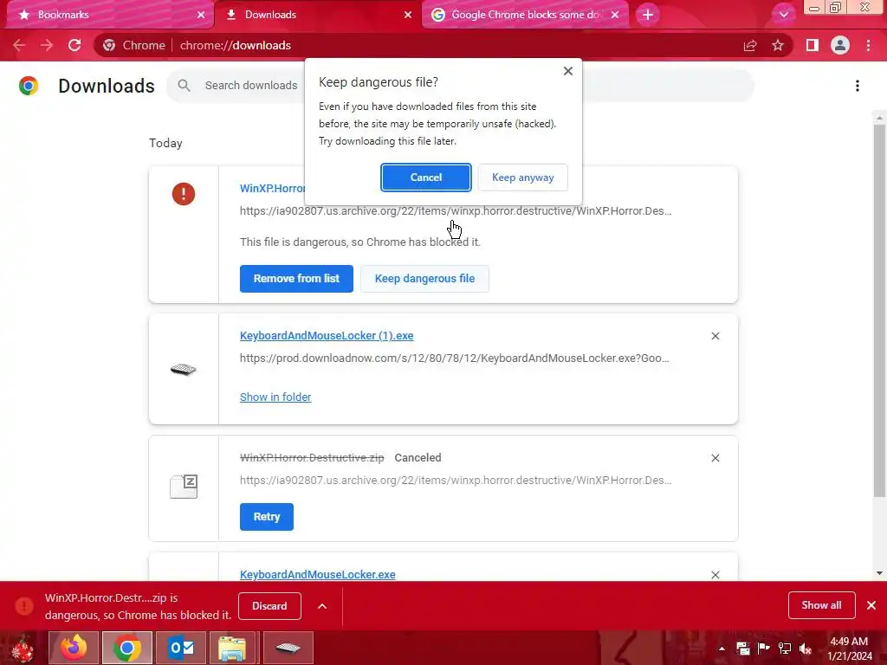Open Firefox from the taskbar
The width and height of the screenshot is (887, 665).
74,648
